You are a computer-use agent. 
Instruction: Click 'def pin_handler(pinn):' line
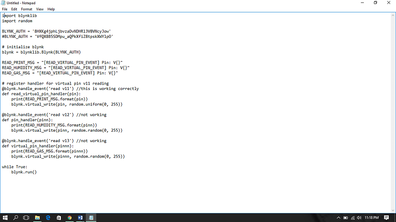tap(27, 120)
